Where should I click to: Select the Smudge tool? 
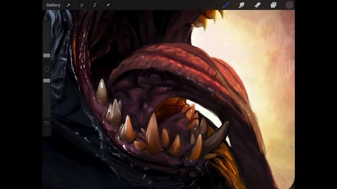point(242,5)
